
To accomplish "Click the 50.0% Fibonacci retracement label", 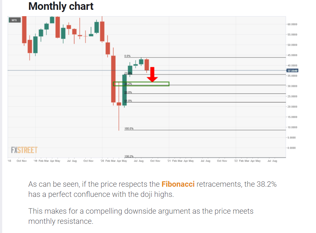I will click(128, 92).
